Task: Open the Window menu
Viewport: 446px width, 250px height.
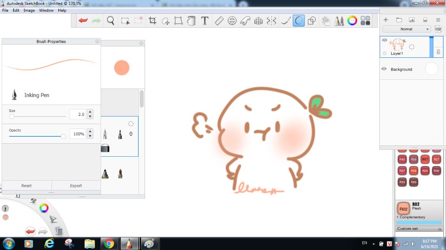Action: pyautogui.click(x=46, y=10)
